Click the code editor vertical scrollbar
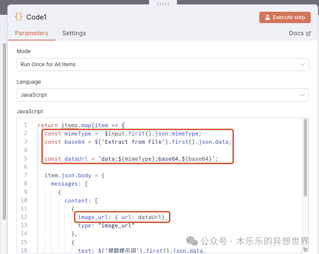 [x=305, y=158]
